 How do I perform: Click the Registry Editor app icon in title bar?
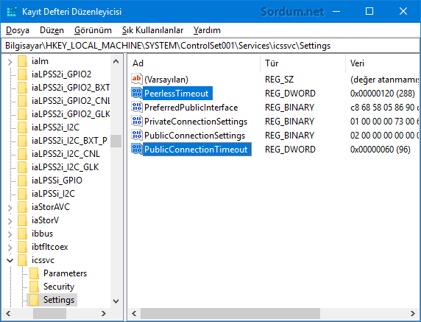click(x=12, y=12)
